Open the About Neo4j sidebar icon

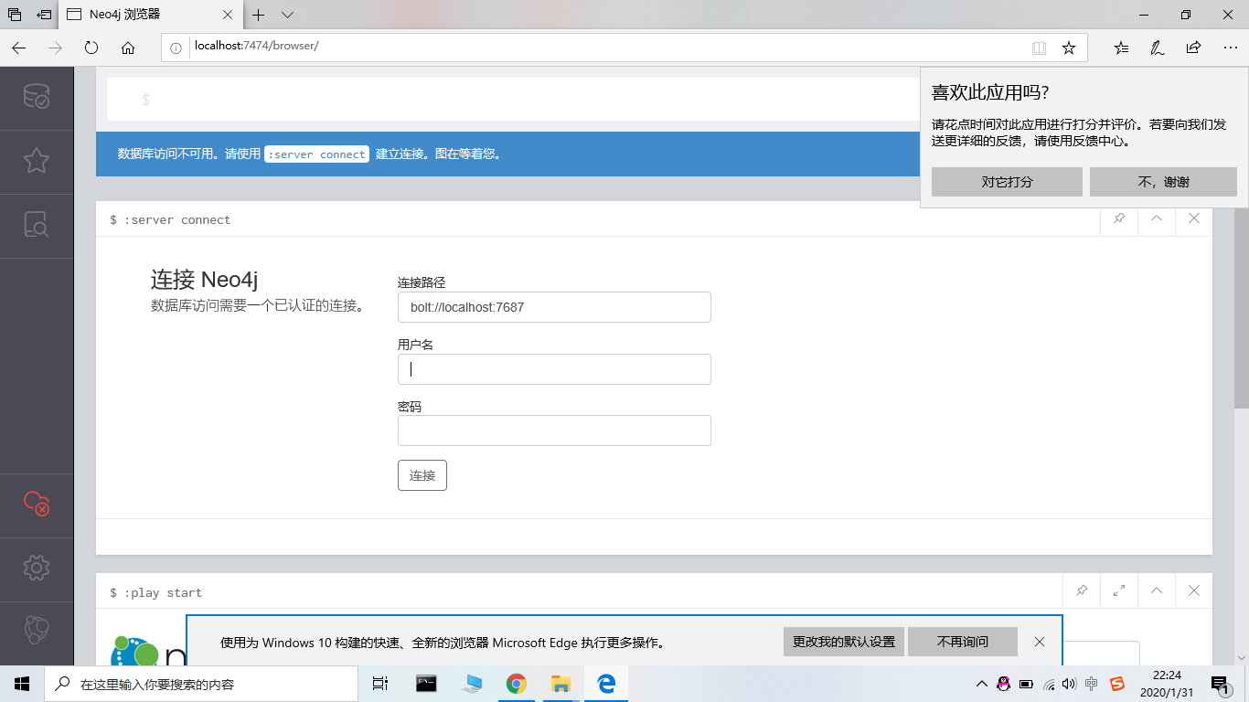click(37, 631)
